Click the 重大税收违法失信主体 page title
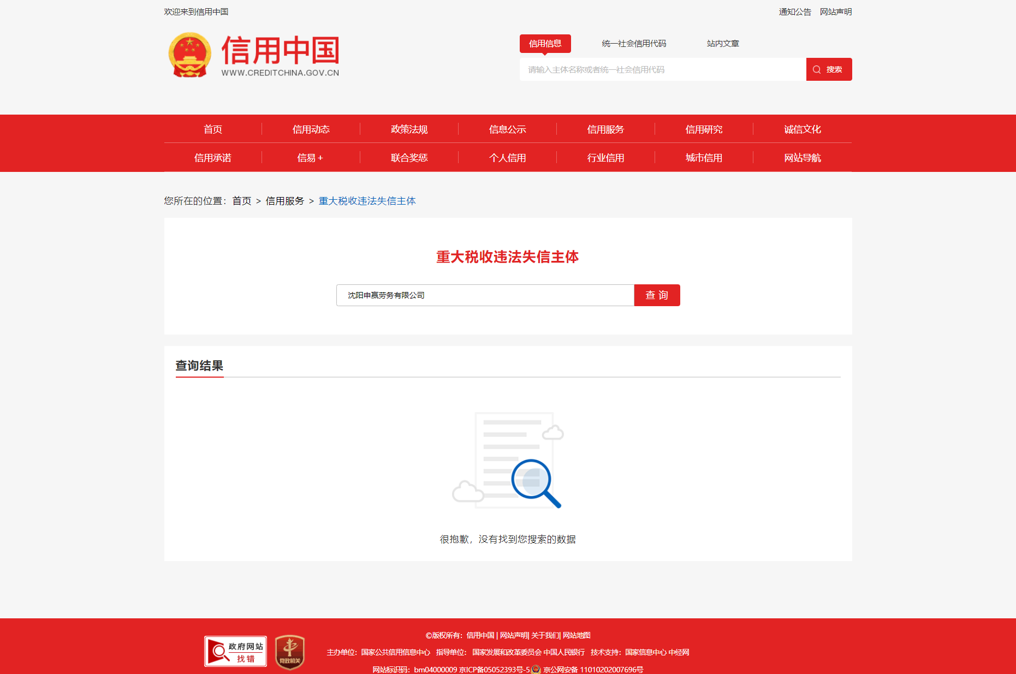 pyautogui.click(x=508, y=257)
